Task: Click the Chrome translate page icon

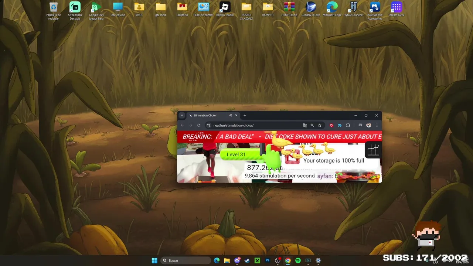Action: coord(305,125)
